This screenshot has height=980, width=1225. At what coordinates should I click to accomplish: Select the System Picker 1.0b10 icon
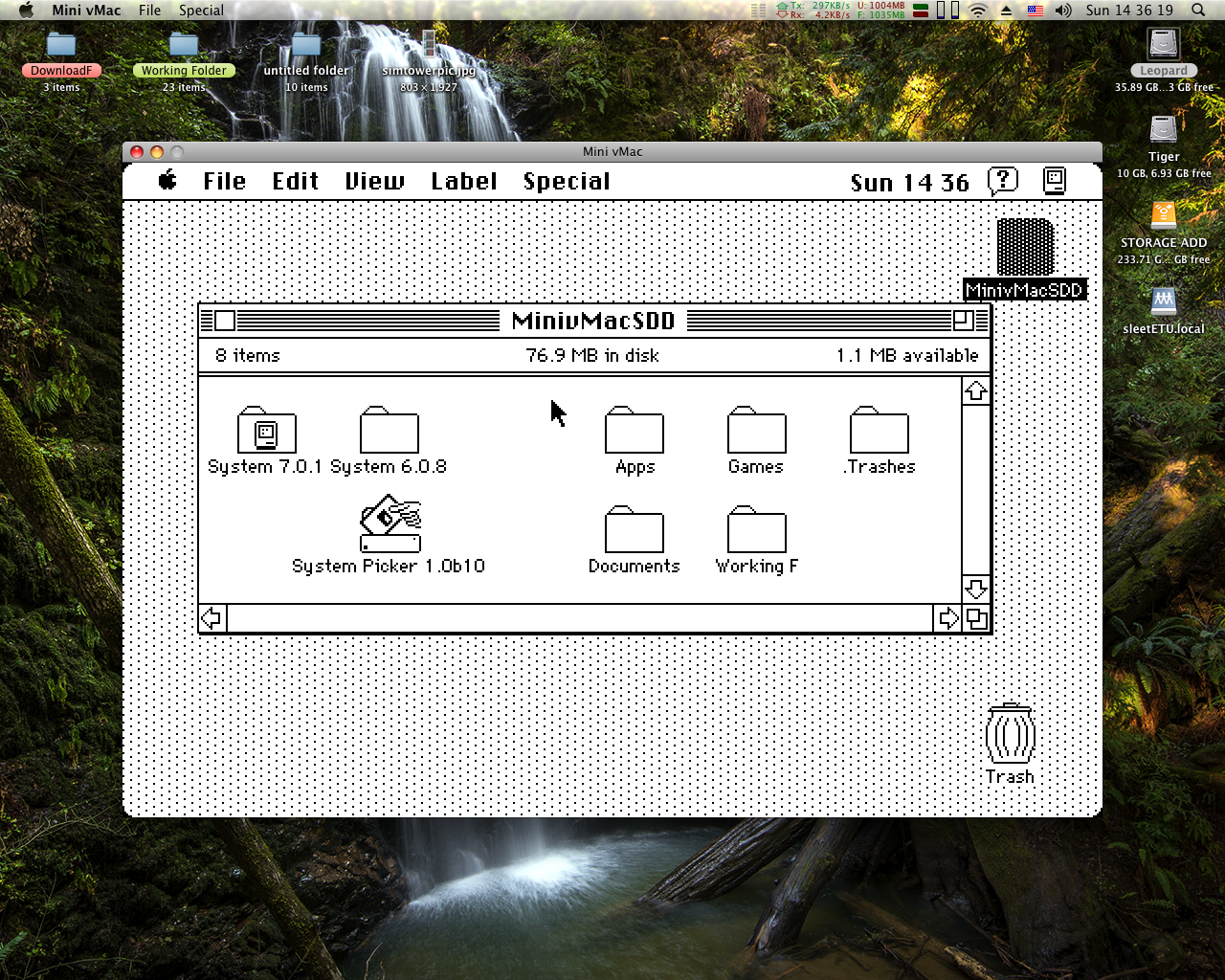(390, 523)
